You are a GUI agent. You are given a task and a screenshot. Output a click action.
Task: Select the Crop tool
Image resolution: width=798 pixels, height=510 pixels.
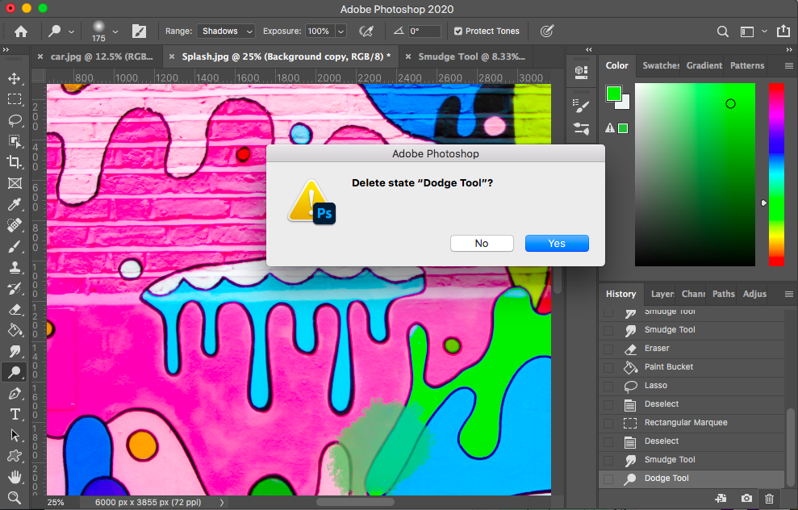tap(15, 162)
